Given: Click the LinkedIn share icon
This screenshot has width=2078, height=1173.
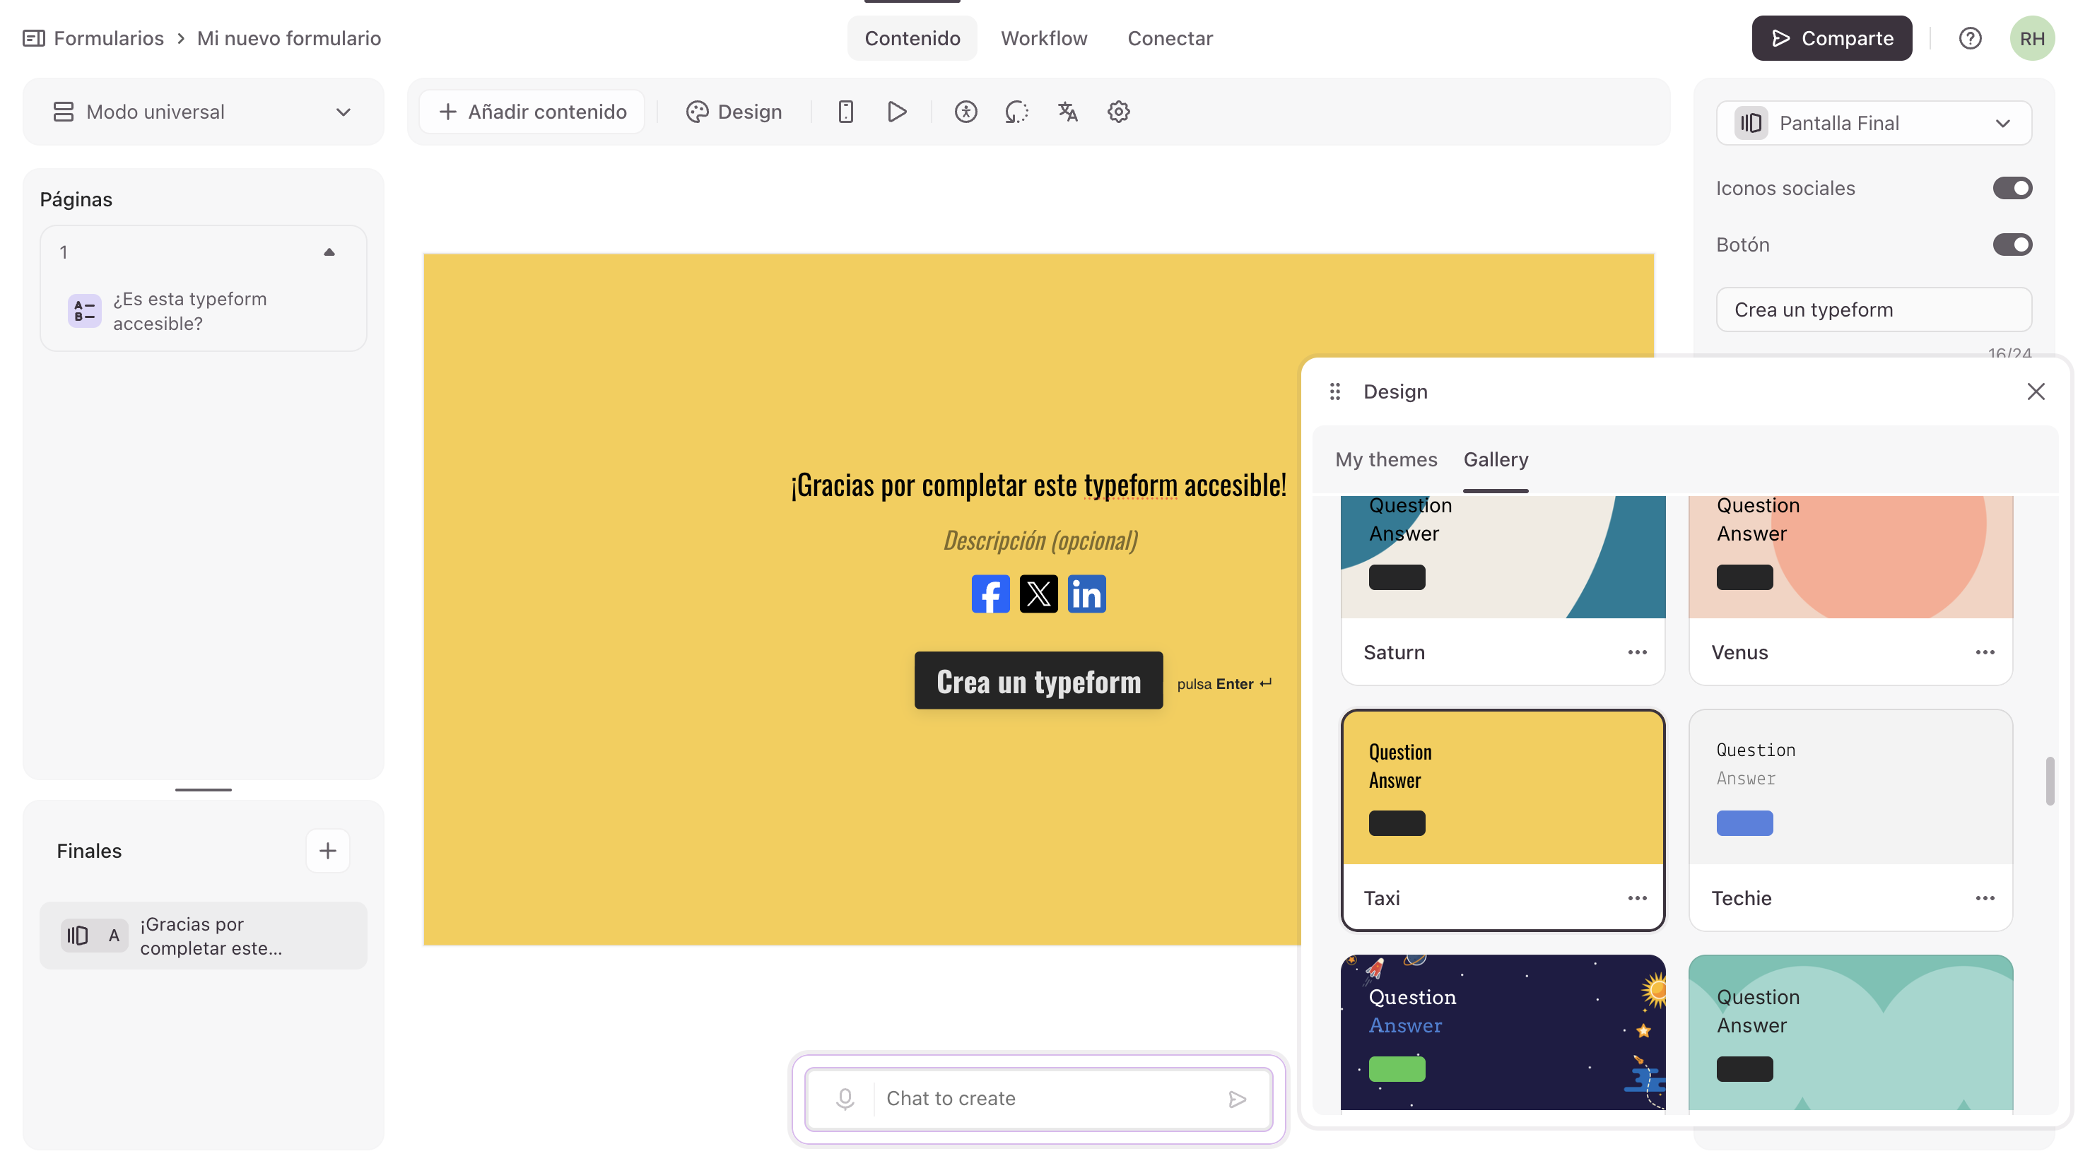Looking at the screenshot, I should point(1086,594).
